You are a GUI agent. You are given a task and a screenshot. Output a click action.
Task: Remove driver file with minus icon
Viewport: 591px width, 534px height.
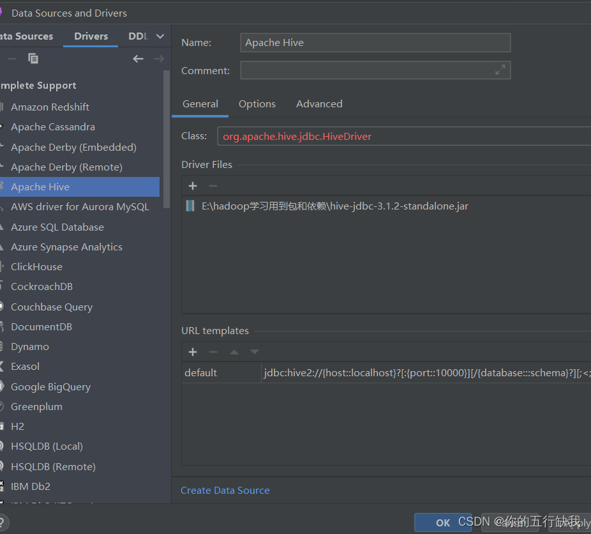pyautogui.click(x=213, y=186)
